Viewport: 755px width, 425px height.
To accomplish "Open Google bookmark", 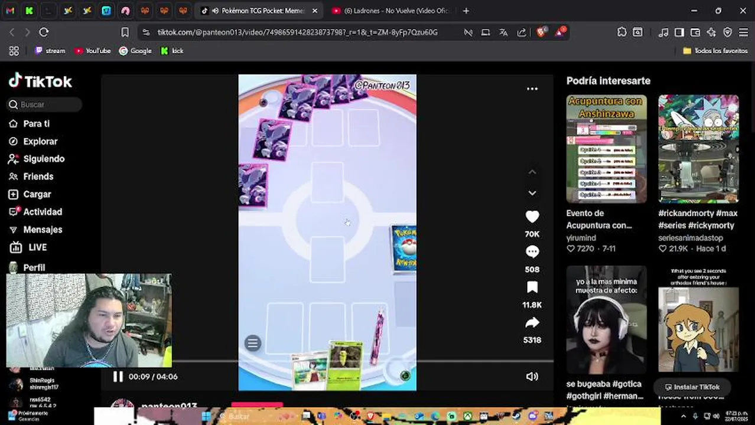I will [135, 51].
